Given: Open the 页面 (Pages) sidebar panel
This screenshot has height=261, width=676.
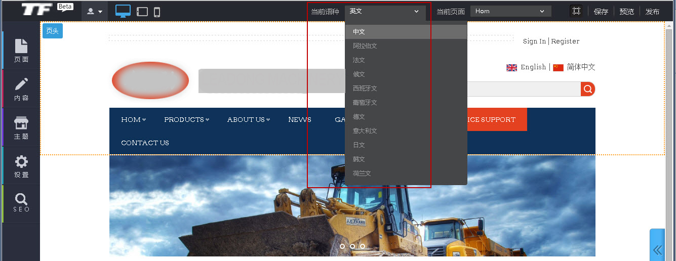Looking at the screenshot, I should [21, 51].
